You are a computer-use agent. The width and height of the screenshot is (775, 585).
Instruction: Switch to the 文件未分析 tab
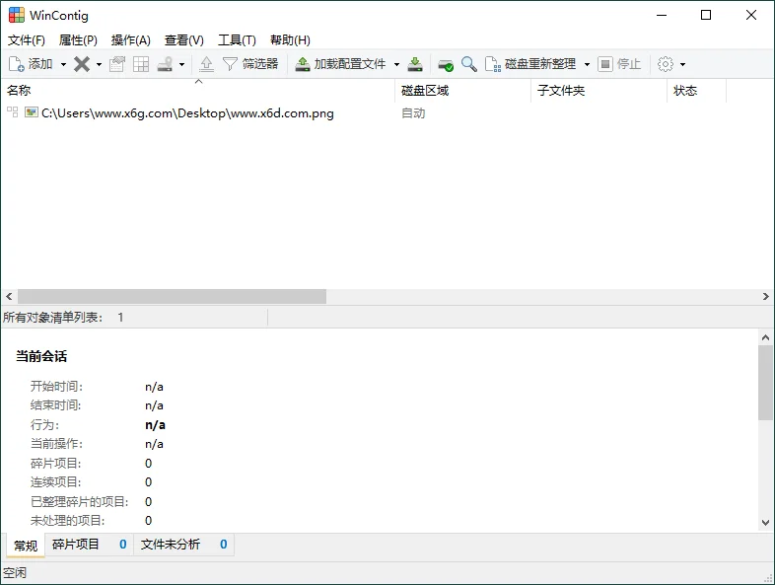183,545
